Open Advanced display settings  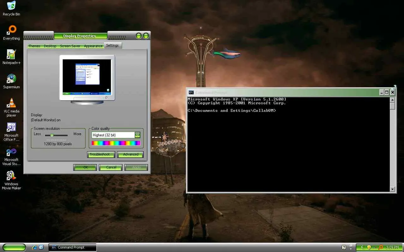coord(130,154)
